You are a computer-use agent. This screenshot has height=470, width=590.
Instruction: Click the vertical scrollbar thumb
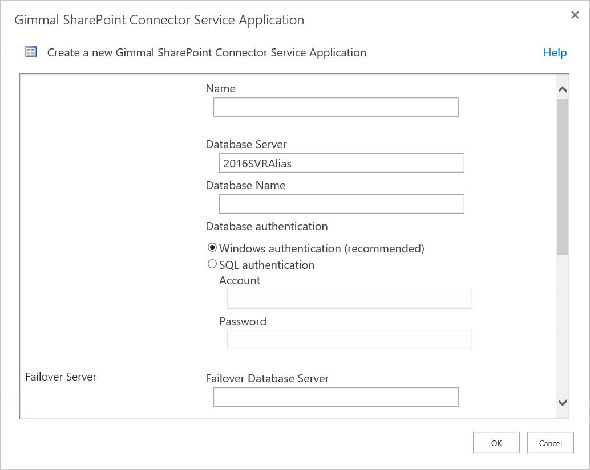point(562,177)
